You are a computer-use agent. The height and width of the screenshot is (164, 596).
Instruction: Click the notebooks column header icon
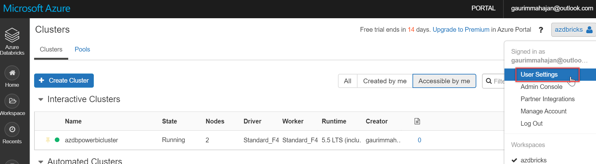(417, 121)
